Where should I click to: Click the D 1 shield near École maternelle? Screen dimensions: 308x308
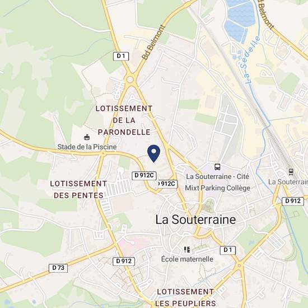(228, 250)
